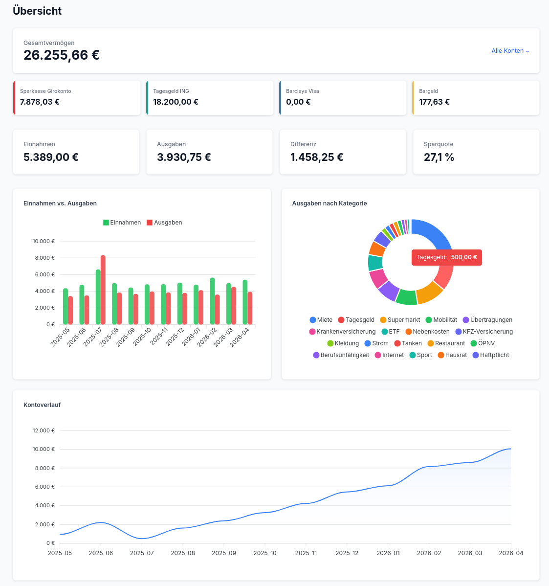The image size is (549, 586).
Task: Click the Übersicht page heading
Action: coord(37,11)
